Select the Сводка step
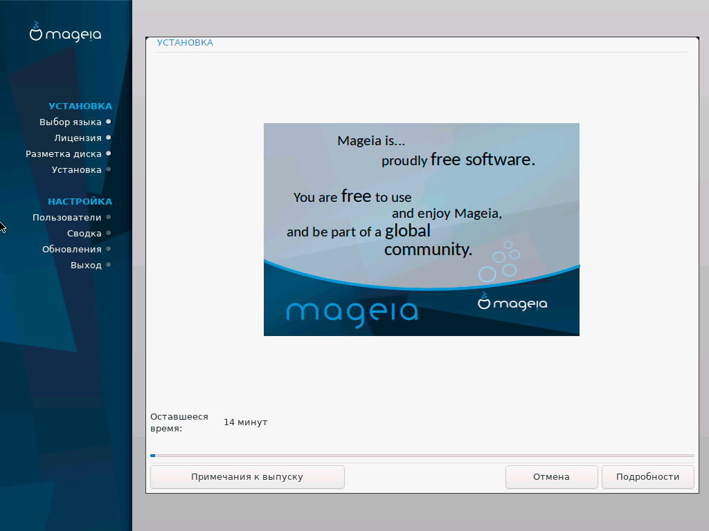This screenshot has height=531, width=709. point(84,234)
